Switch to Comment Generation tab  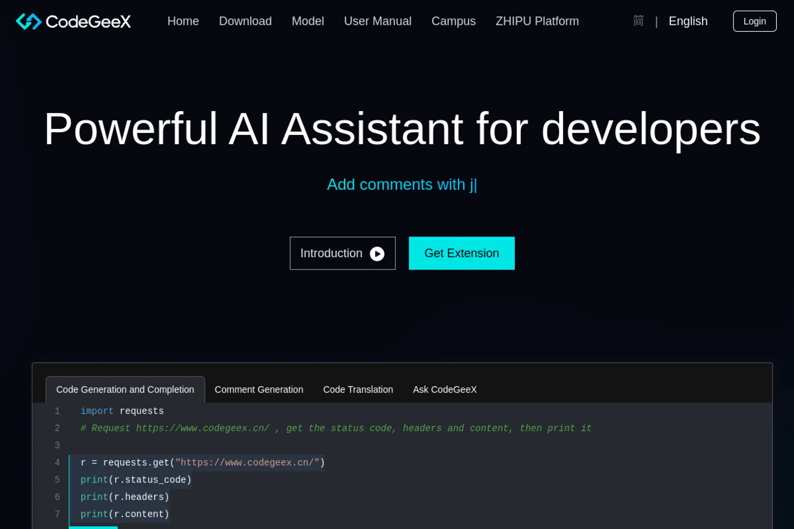pos(259,390)
